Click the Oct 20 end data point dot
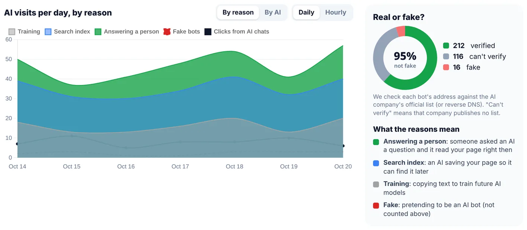This screenshot has width=527, height=230. pos(343,146)
